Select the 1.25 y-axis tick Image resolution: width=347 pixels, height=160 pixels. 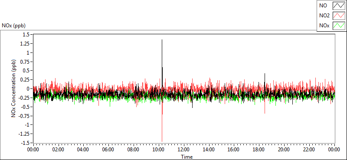click(x=25, y=44)
